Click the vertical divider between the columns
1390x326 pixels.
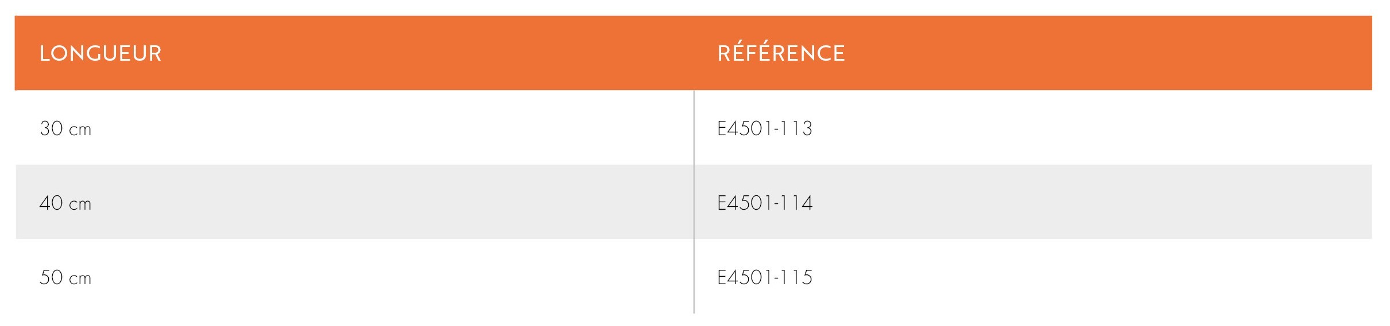coord(694,202)
